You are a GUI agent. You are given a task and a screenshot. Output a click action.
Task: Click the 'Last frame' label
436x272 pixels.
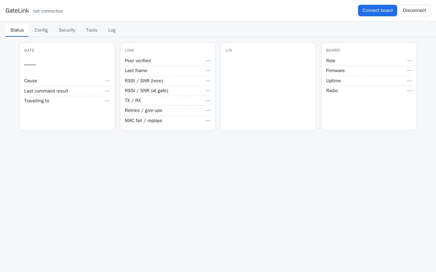tap(136, 71)
